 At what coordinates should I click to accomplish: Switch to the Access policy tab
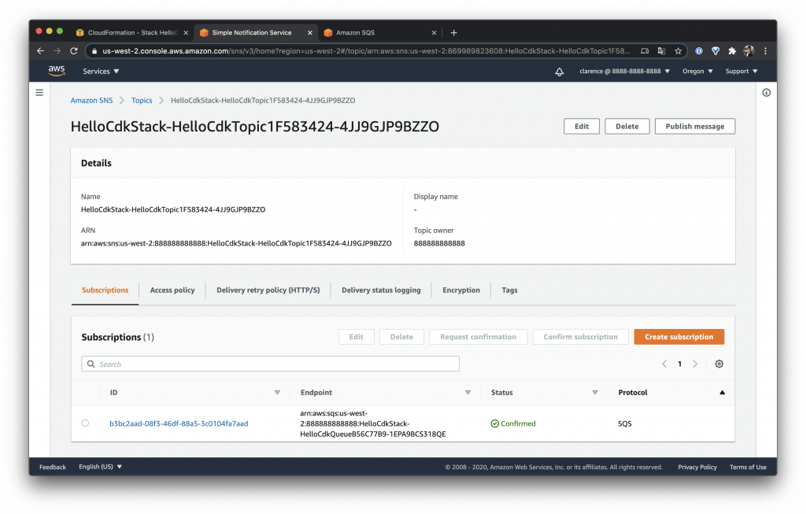point(172,290)
